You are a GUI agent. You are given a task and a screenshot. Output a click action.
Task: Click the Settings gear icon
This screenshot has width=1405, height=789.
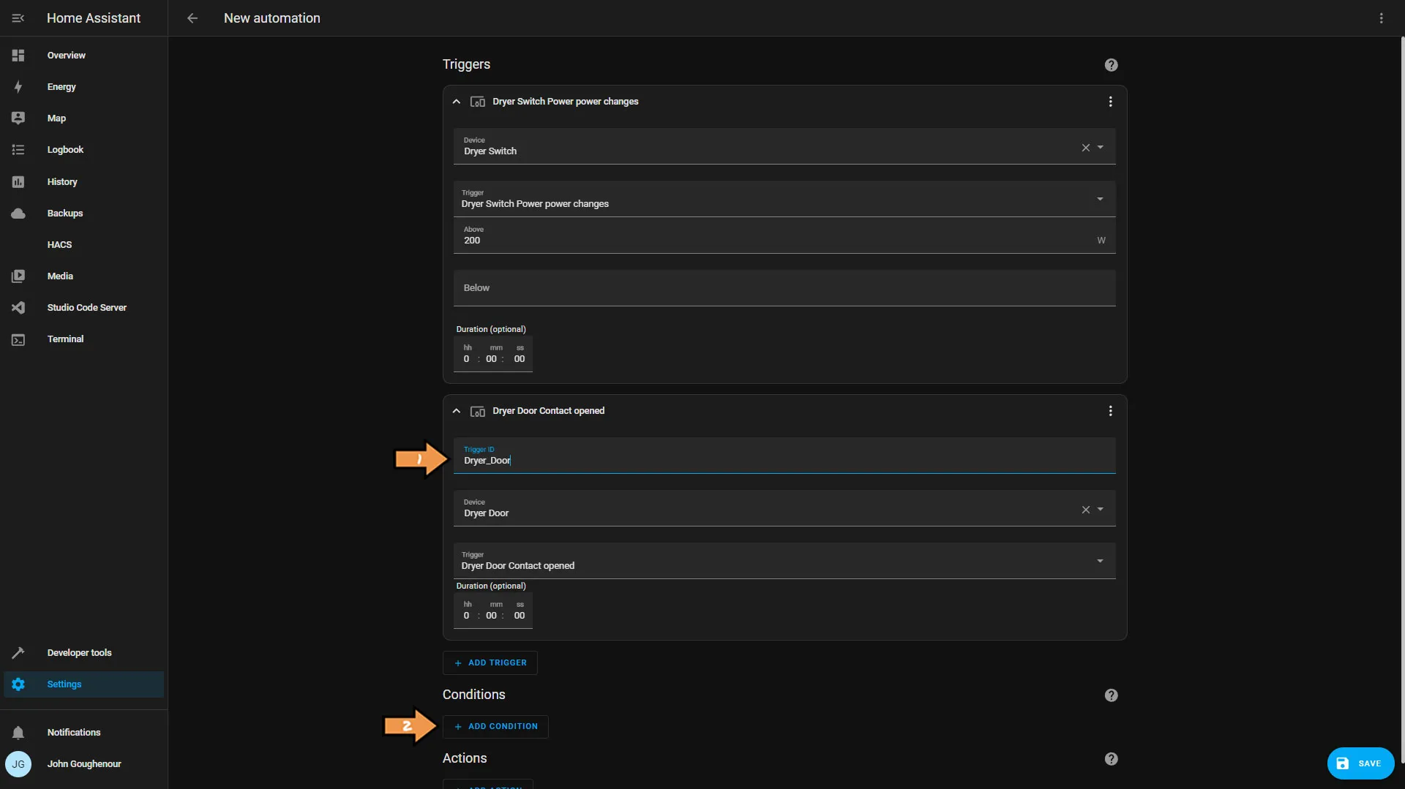(18, 684)
